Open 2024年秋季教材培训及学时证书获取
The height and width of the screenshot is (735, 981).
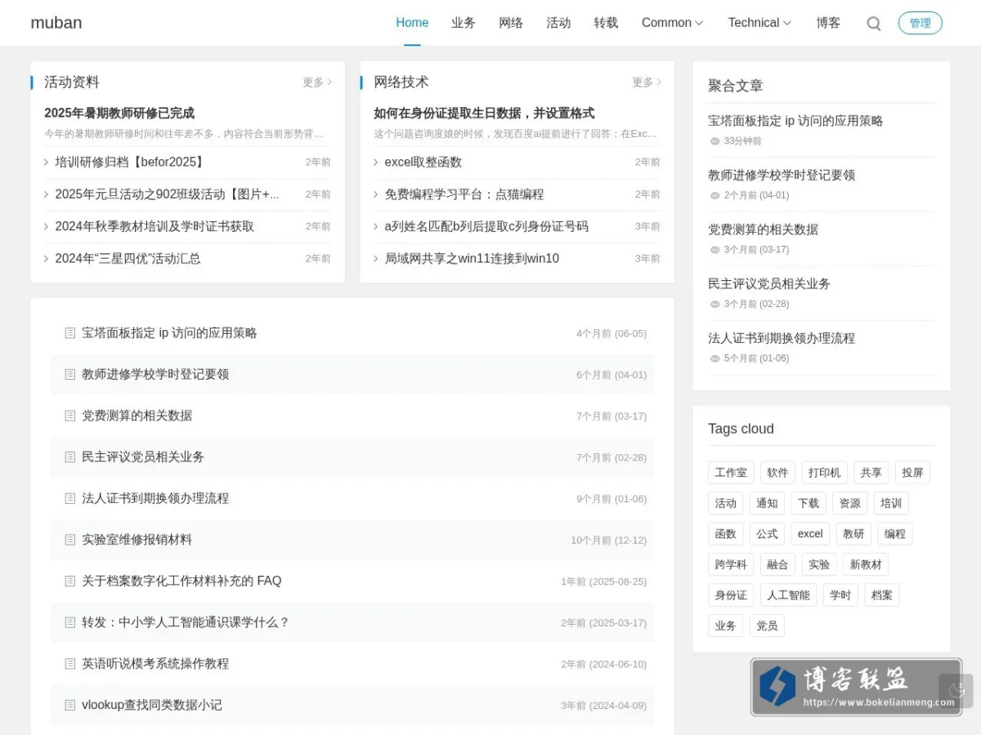click(x=155, y=226)
